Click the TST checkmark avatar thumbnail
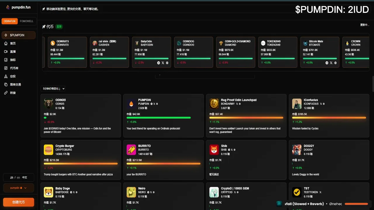Image resolution: width=374 pixels, height=210 pixels. coord(297,192)
